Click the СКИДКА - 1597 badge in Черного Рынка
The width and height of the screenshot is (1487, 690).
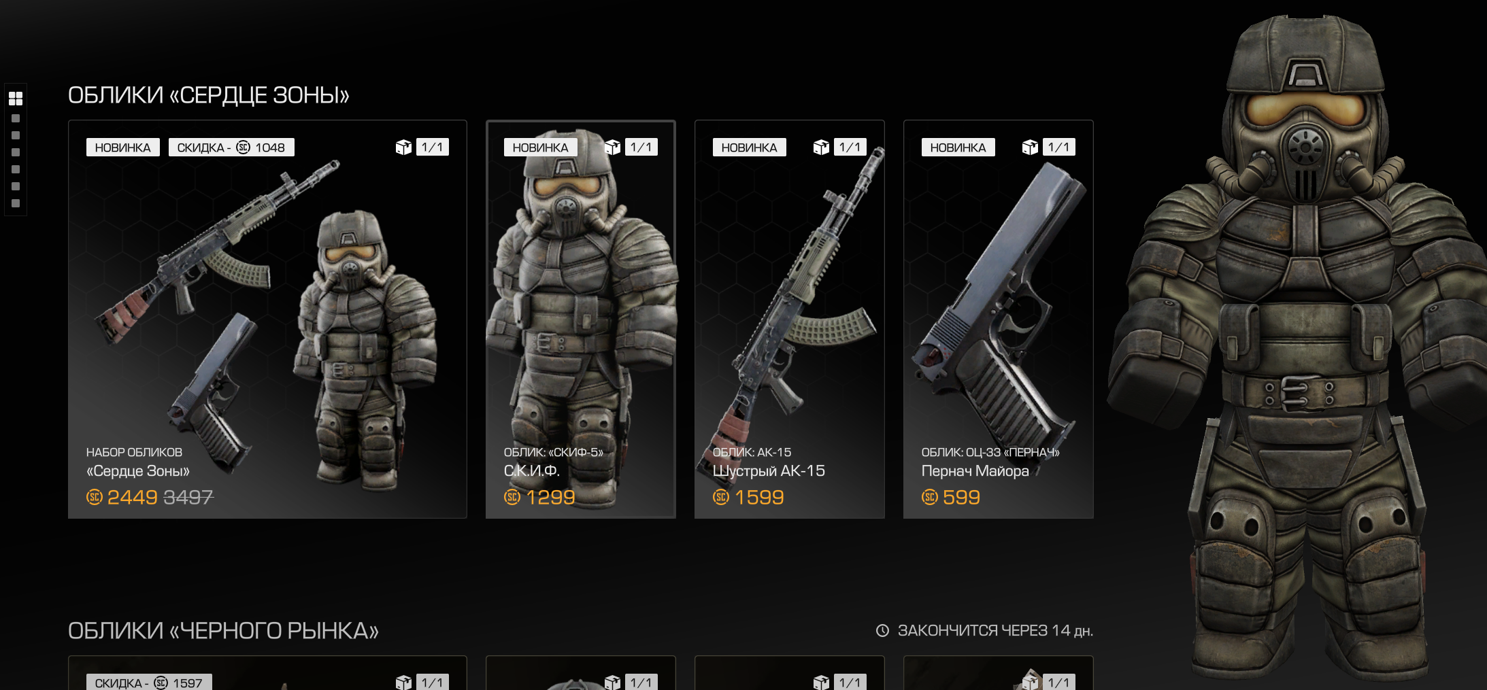(149, 683)
